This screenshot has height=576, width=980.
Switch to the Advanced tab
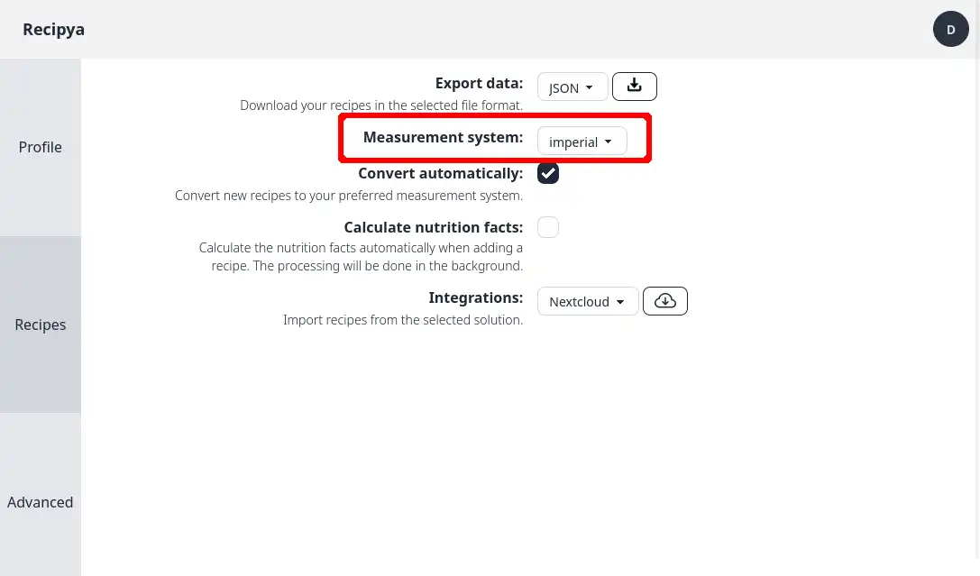coord(40,502)
